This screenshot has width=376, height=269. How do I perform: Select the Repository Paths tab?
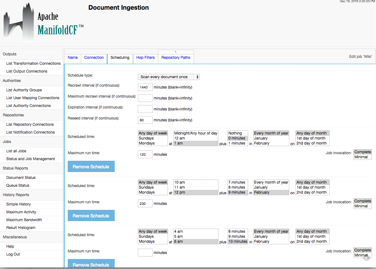click(x=176, y=58)
